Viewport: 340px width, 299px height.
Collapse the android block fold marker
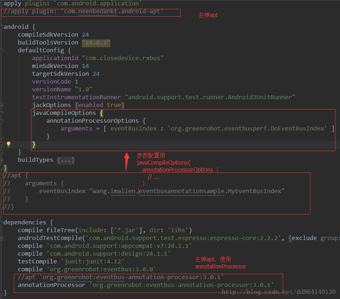click(2, 27)
